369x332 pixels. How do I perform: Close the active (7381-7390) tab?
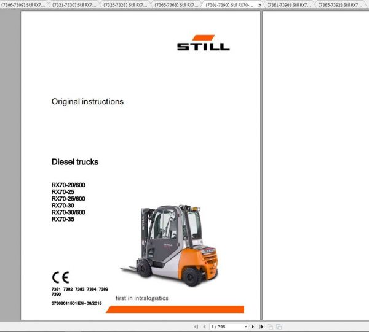click(260, 5)
